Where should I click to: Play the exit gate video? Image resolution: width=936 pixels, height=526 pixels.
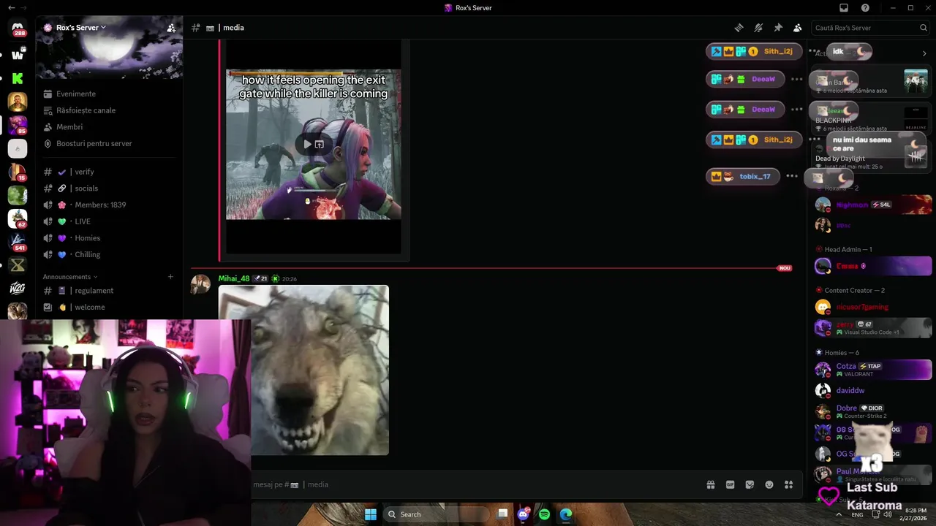307,144
